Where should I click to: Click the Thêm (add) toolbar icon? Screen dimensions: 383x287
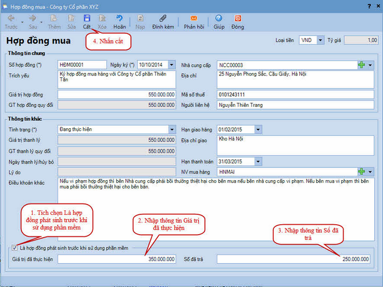(x=54, y=19)
